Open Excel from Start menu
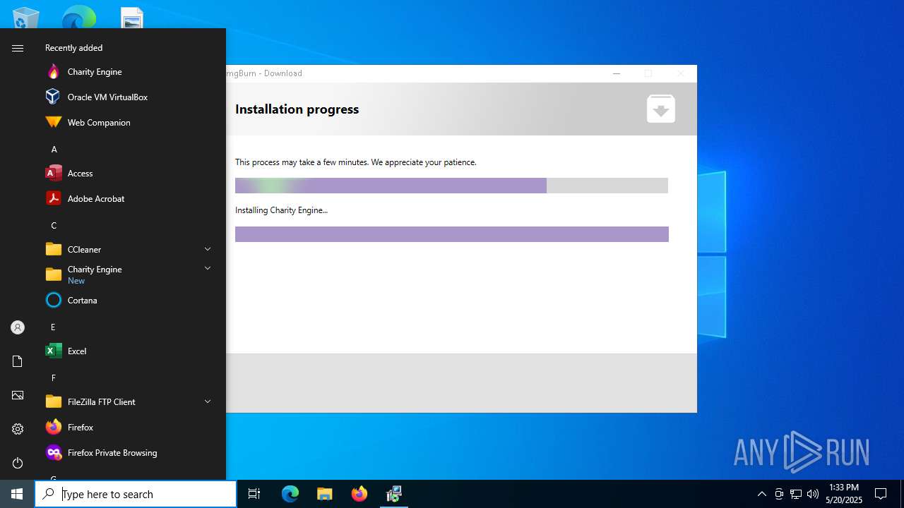This screenshot has height=508, width=904. click(x=129, y=351)
